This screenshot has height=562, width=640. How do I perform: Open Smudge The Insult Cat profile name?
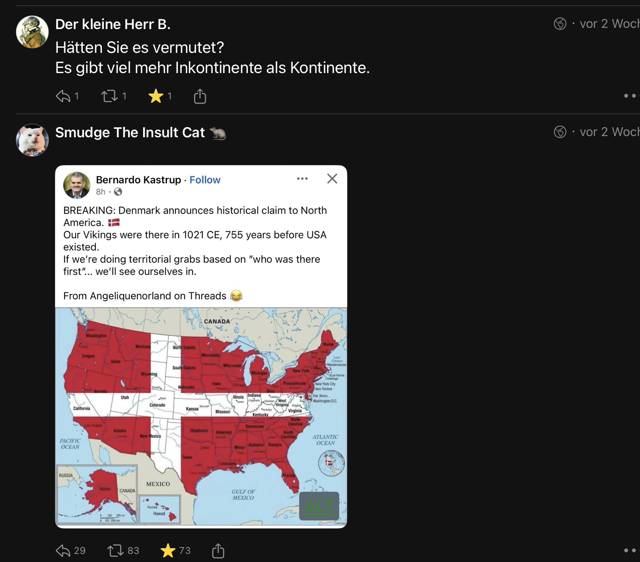130,132
